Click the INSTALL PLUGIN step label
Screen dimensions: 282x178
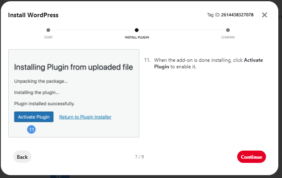(137, 37)
